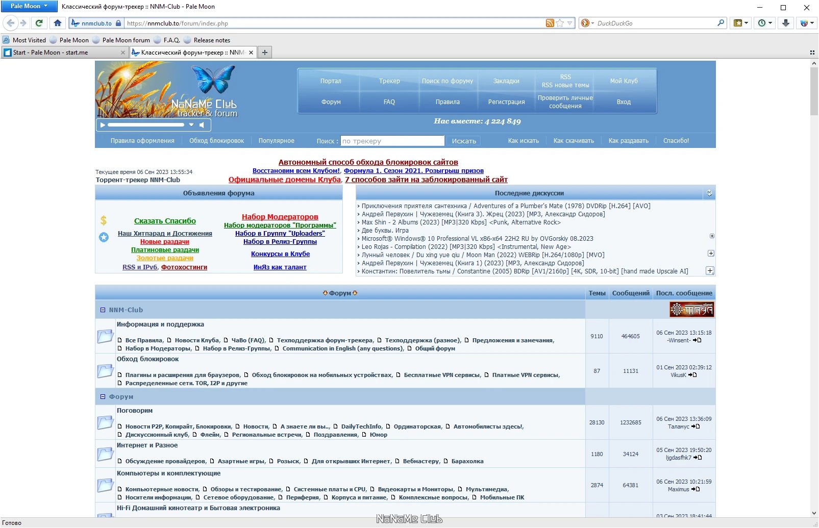
Task: Go back with the browser back arrow
Action: (11, 23)
